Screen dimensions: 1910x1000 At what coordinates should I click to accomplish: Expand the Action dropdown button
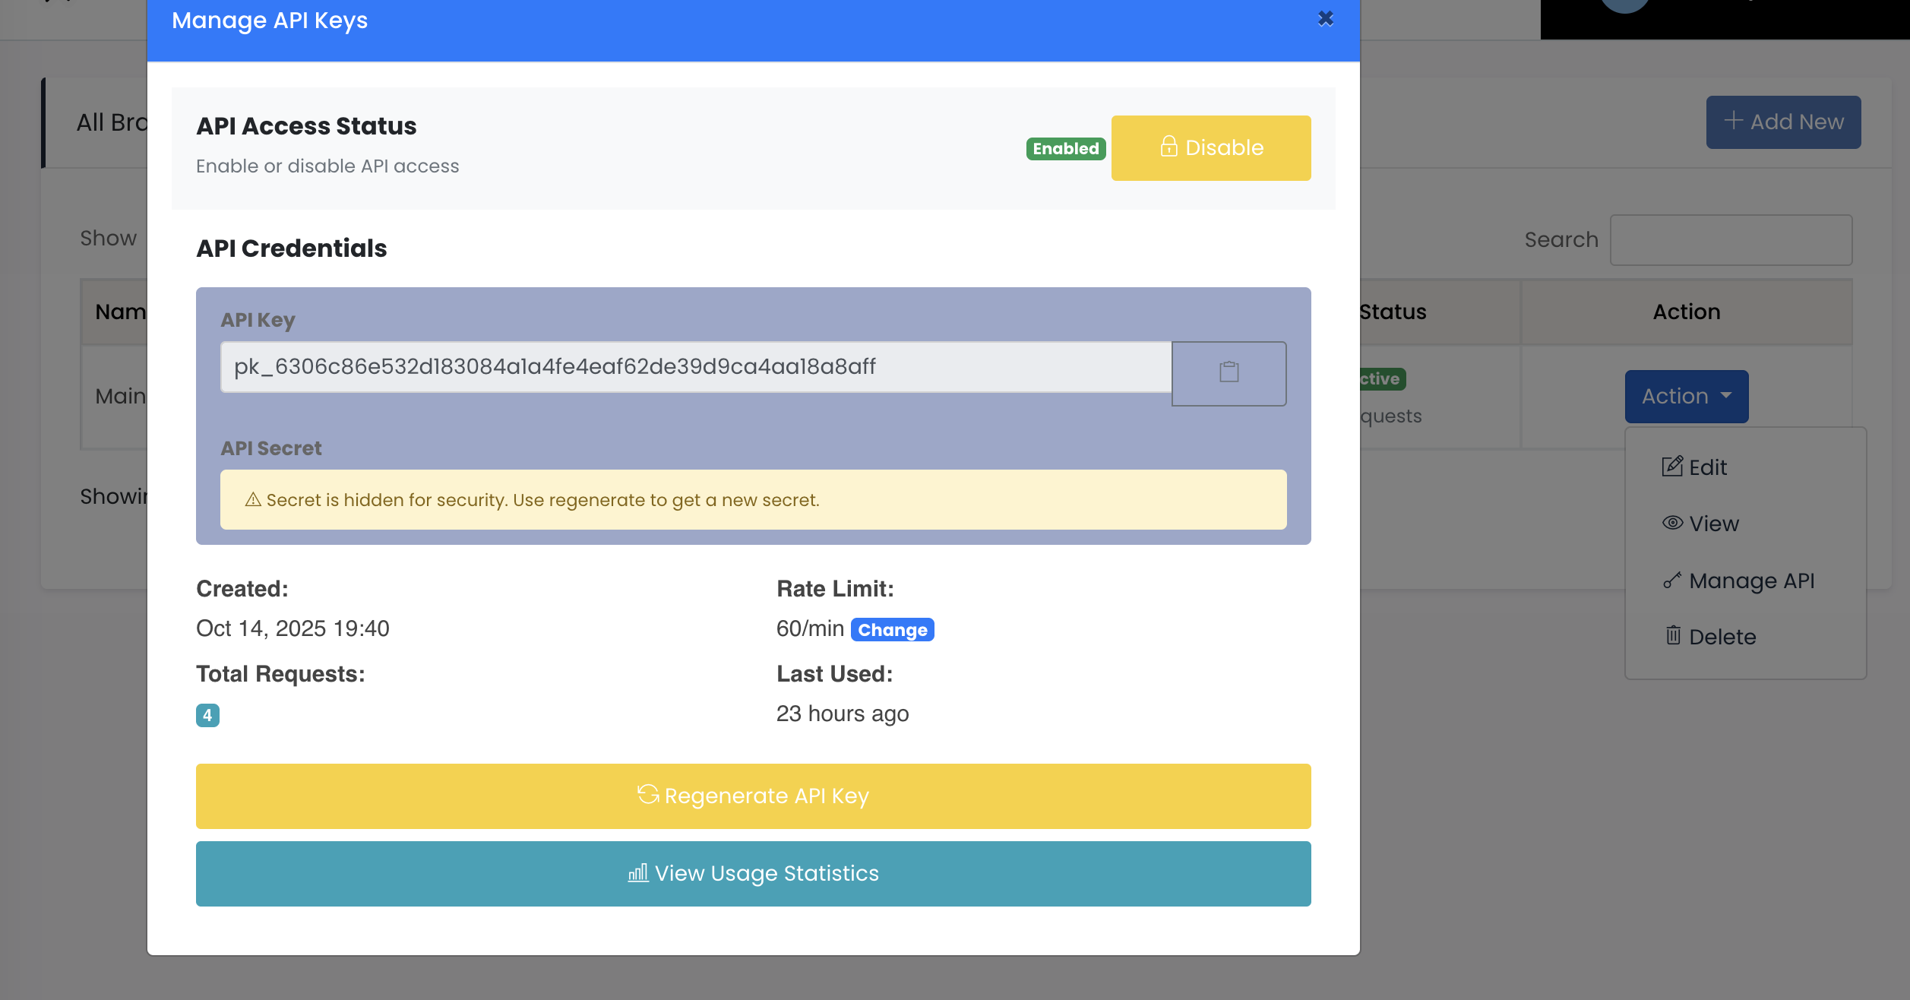click(1686, 397)
